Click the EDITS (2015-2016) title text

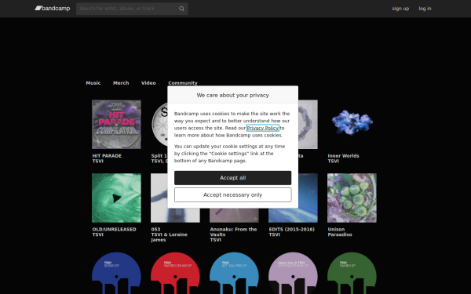[x=292, y=229]
